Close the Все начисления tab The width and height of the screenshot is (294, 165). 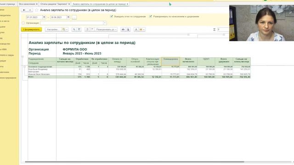[37, 4]
